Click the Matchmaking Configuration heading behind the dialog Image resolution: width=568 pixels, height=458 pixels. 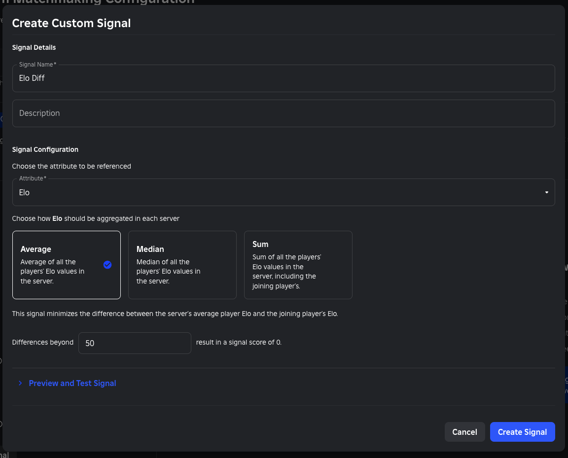99,2
